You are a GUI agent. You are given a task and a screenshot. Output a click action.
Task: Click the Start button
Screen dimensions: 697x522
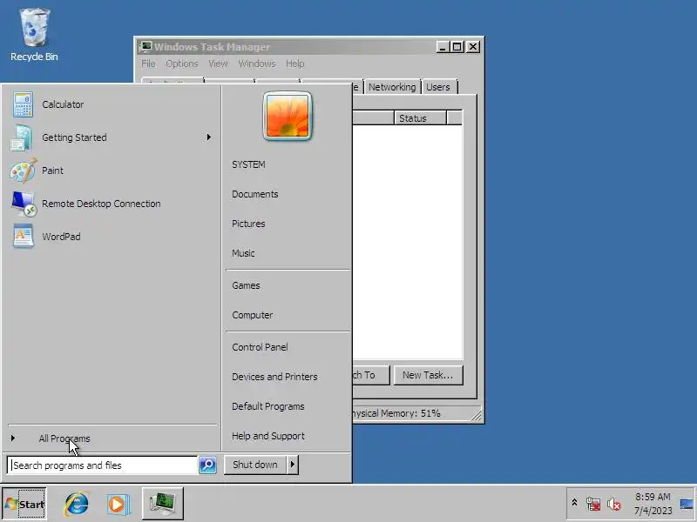coord(24,504)
